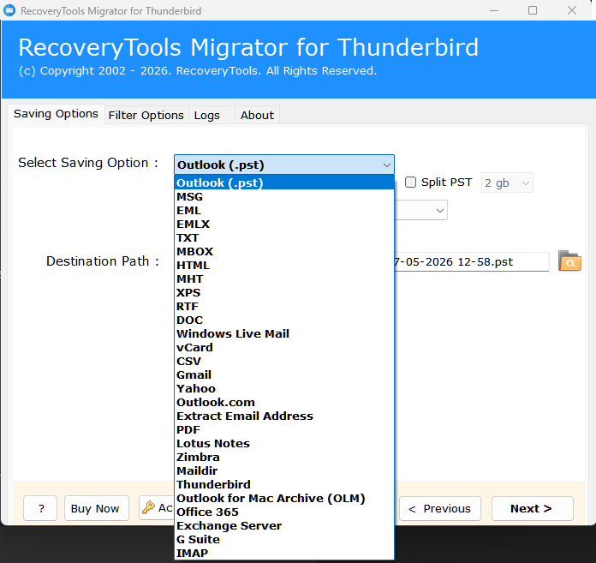Choose Lotus Notes from the list
Image resolution: width=596 pixels, height=563 pixels.
click(284, 443)
